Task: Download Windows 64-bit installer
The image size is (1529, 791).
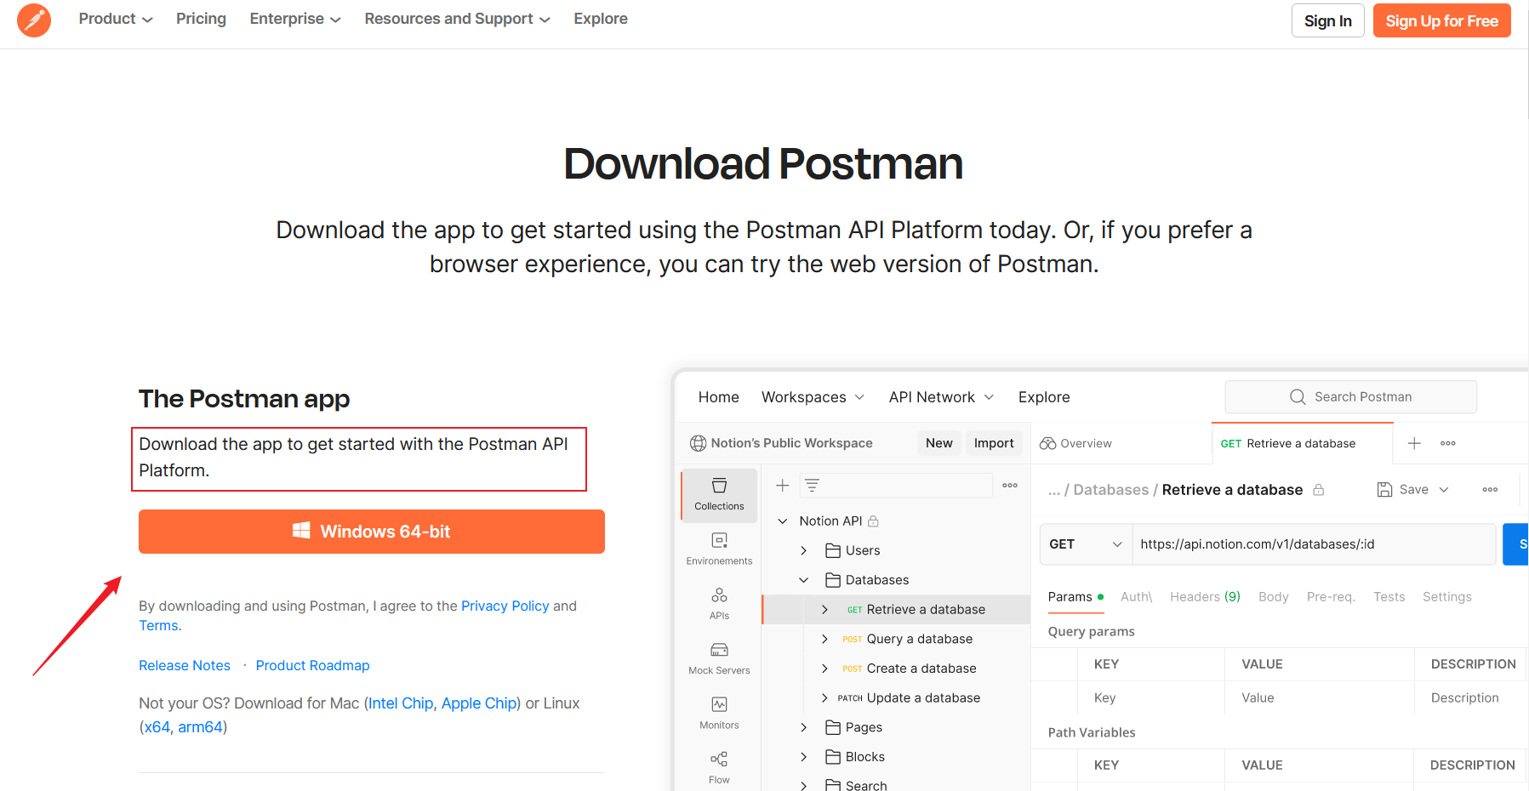Action: [372, 532]
